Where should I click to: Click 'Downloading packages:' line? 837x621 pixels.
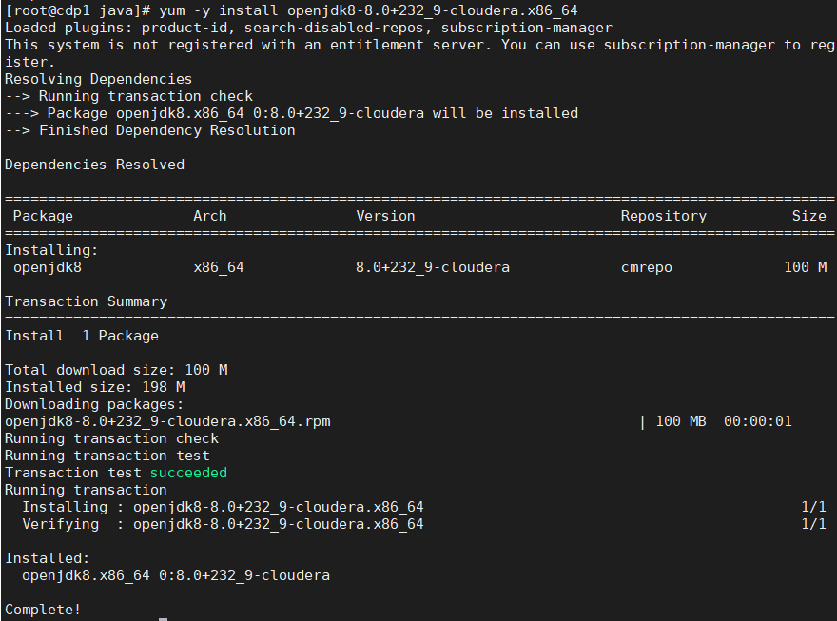click(x=94, y=404)
